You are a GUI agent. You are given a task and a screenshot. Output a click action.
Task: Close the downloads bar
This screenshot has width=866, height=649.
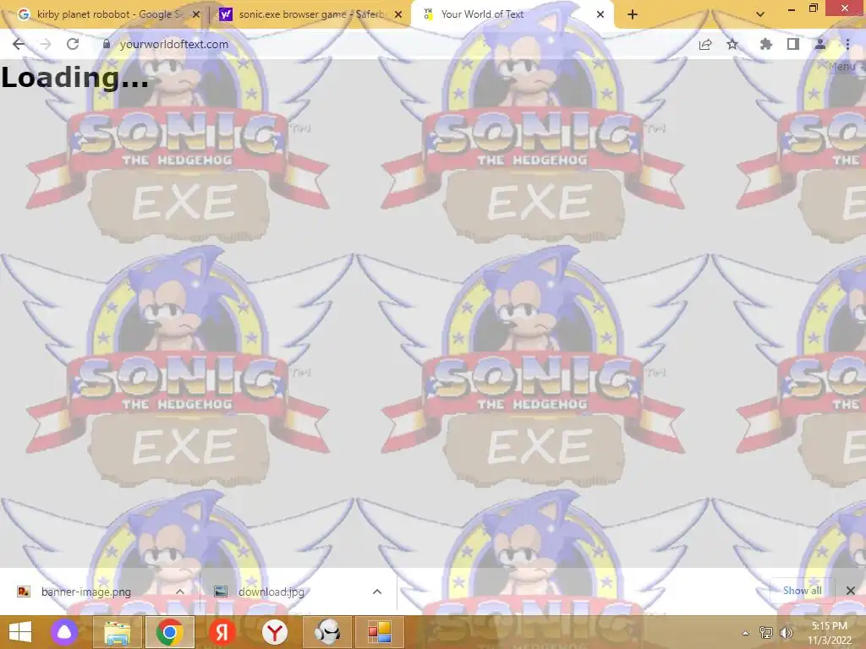851,591
